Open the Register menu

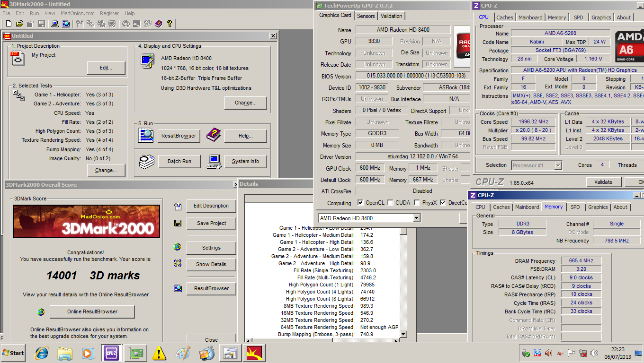pyautogui.click(x=109, y=13)
